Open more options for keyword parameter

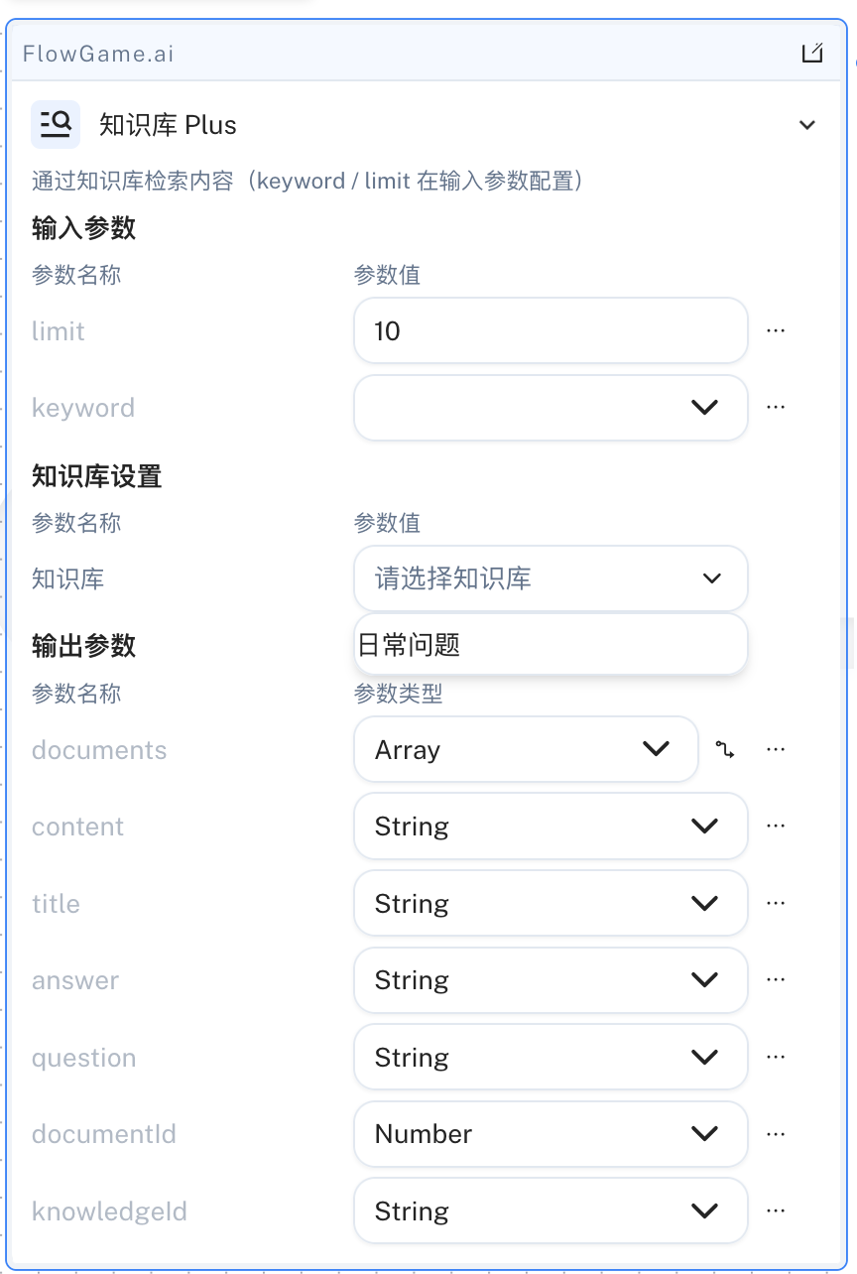pos(777,407)
